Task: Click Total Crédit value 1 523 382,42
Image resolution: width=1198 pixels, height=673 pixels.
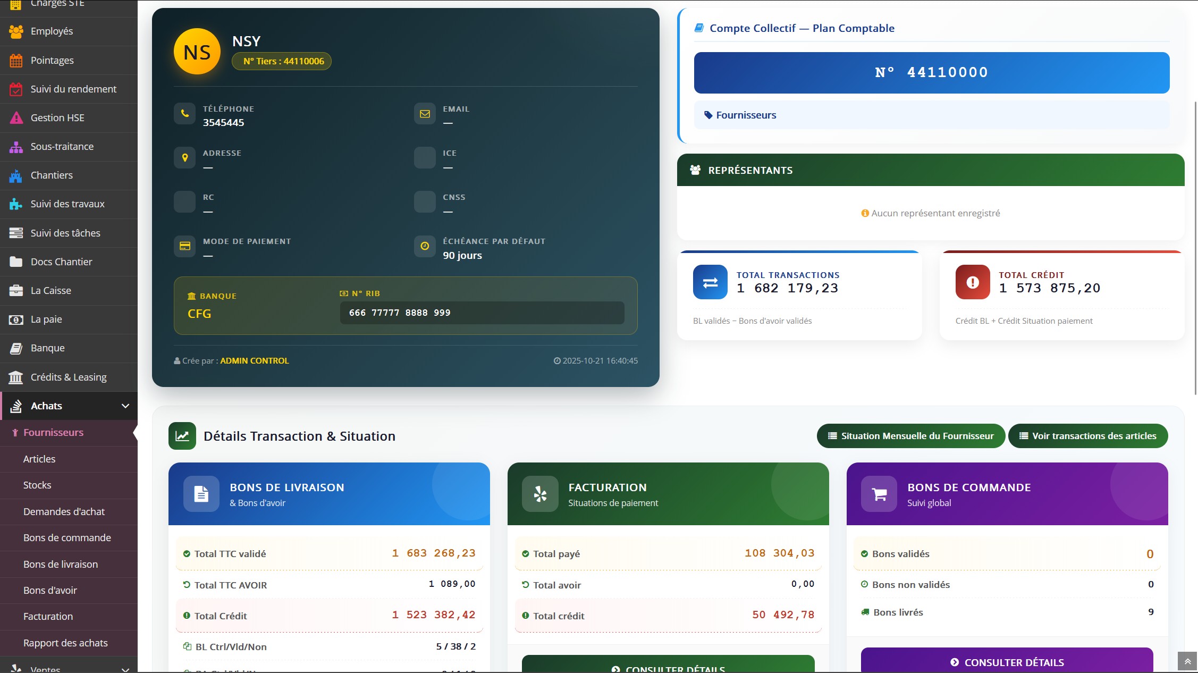Action: (x=434, y=615)
